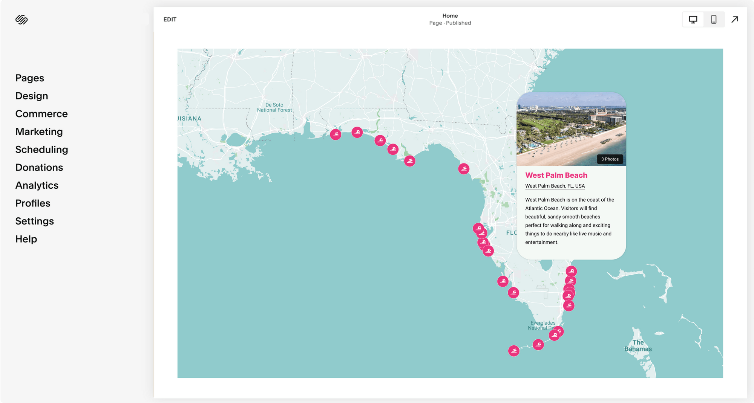Image resolution: width=754 pixels, height=403 pixels.
Task: Go to Analytics
Action: tap(37, 185)
